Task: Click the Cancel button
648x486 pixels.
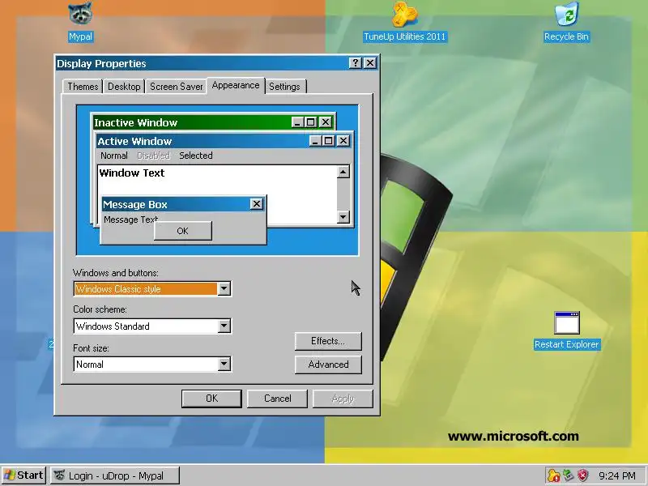Action: (277, 399)
